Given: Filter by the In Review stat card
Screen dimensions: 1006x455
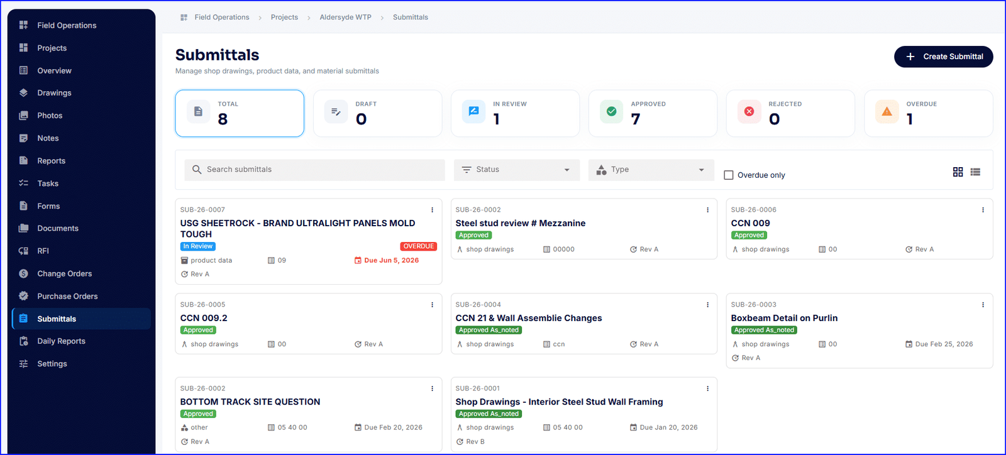Looking at the screenshot, I should point(515,113).
